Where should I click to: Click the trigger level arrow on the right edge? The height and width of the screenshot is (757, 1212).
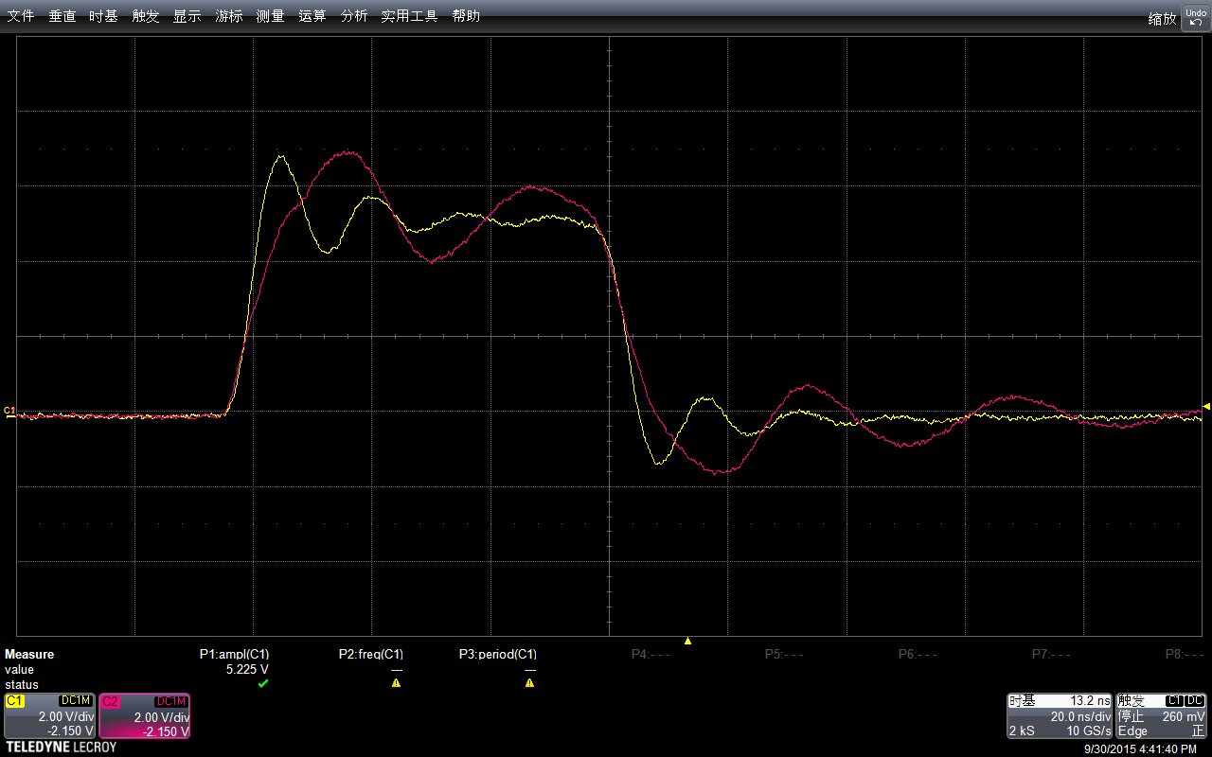[x=1206, y=406]
